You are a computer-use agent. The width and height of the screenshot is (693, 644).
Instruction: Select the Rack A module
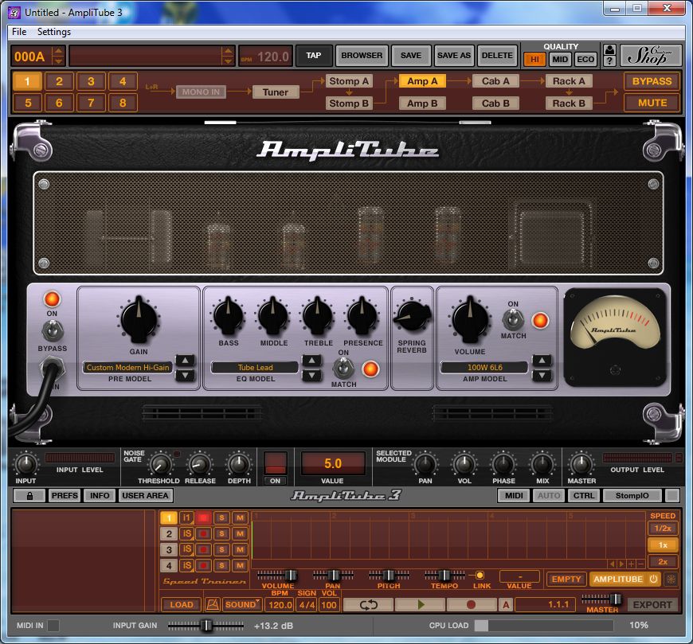click(x=569, y=81)
